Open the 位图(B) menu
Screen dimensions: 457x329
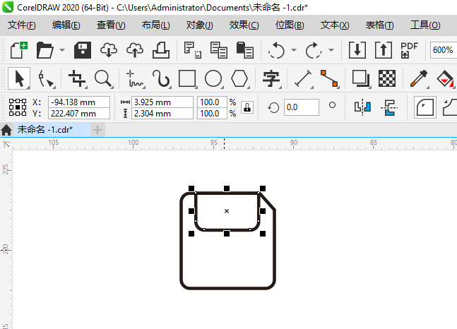coord(290,25)
